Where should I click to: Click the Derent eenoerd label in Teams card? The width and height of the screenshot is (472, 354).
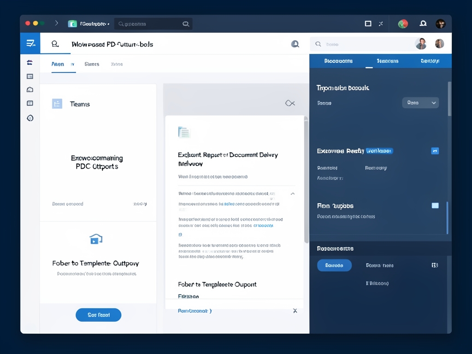pos(68,204)
